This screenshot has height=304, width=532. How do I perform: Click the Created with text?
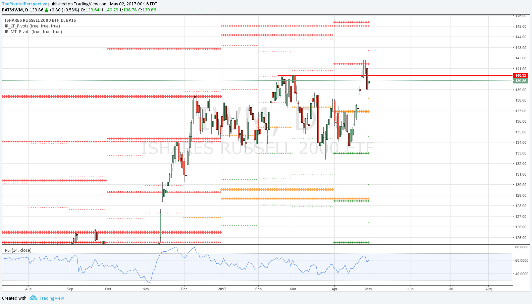click(x=14, y=298)
